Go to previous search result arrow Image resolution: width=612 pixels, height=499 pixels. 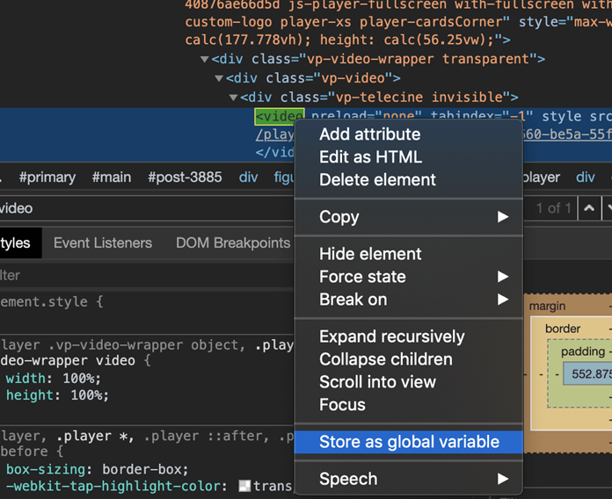589,208
